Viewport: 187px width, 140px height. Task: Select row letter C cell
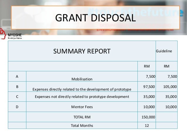coord(17,96)
